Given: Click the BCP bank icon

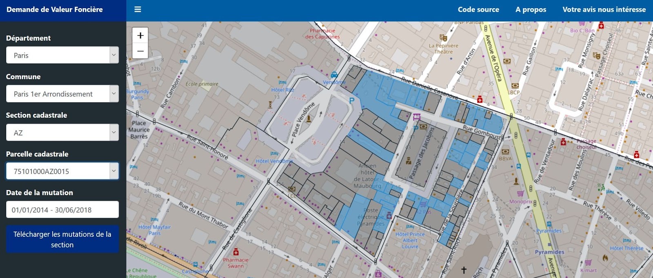Looking at the screenshot, I should tap(515, 86).
